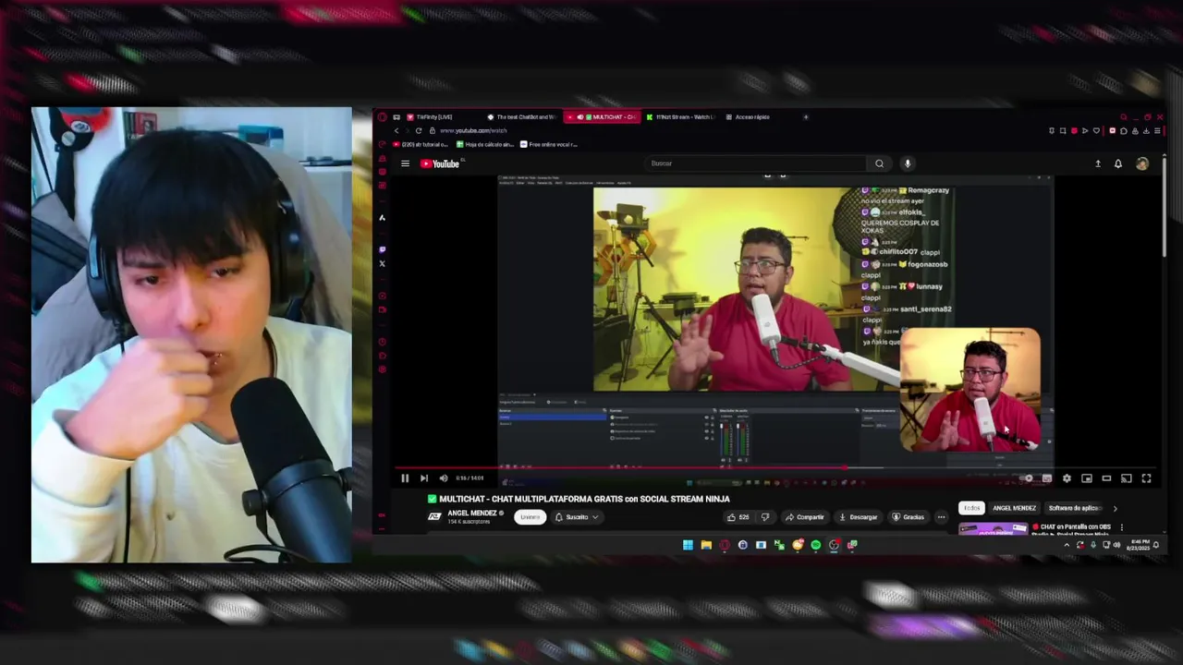Open the player settings gear

click(x=1067, y=478)
